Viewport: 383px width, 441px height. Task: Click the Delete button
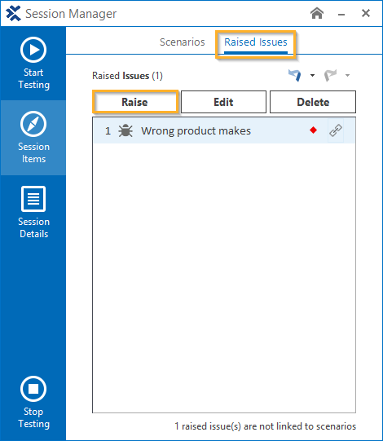click(313, 102)
